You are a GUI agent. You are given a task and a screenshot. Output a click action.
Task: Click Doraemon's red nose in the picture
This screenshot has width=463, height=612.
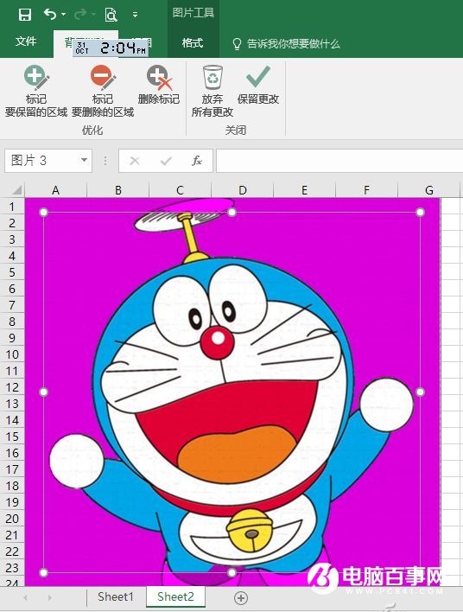(x=218, y=342)
